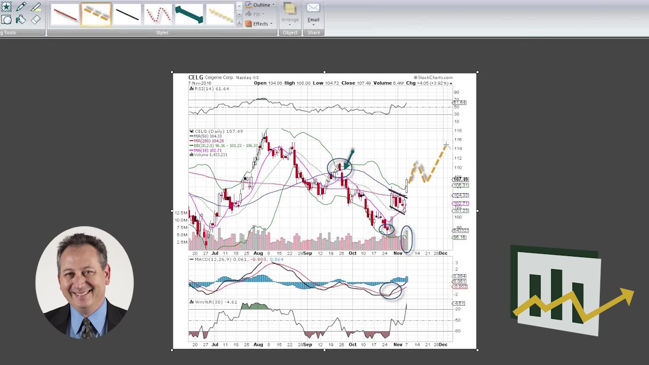Select the Eraser tool
Image resolution: width=649 pixels, height=365 pixels.
click(x=35, y=20)
